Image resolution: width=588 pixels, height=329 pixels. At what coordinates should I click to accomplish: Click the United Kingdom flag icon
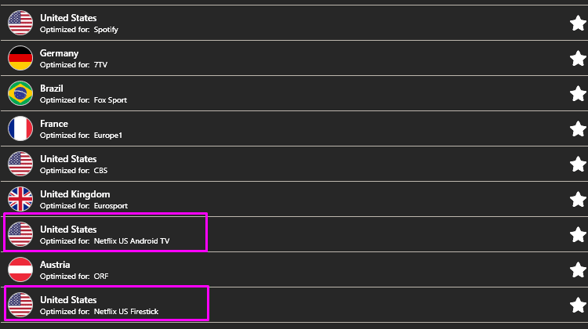click(20, 199)
